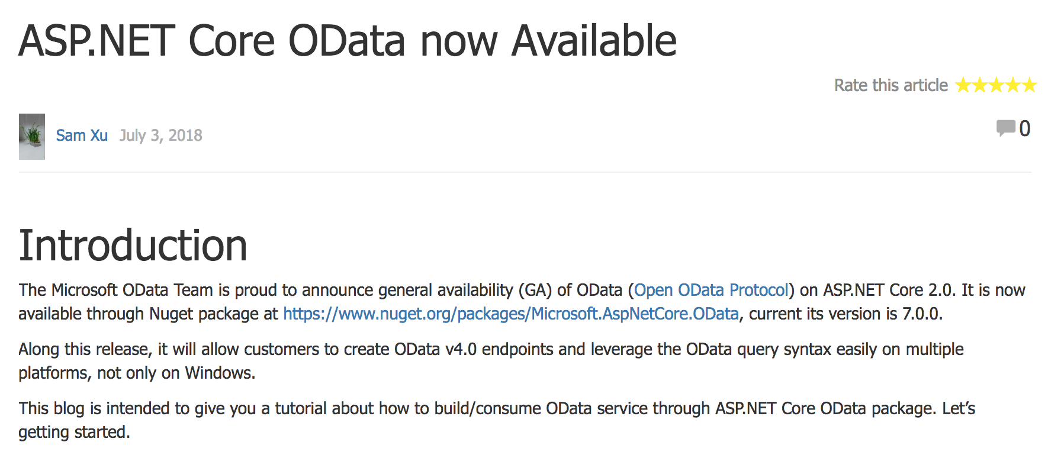The height and width of the screenshot is (458, 1048).
Task: Click the Rate this article label
Action: [x=891, y=85]
